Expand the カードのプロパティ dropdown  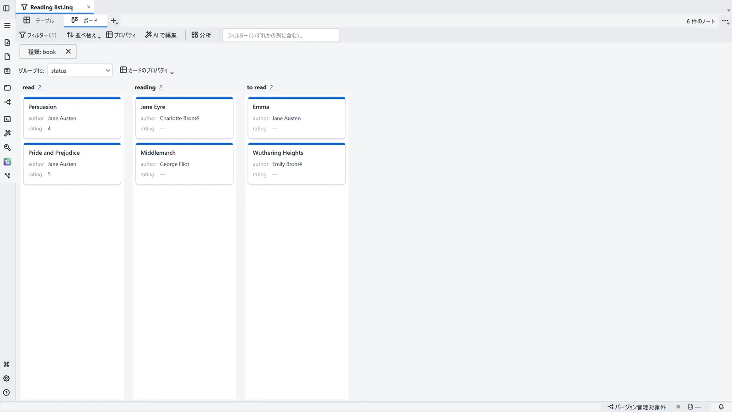click(x=147, y=70)
